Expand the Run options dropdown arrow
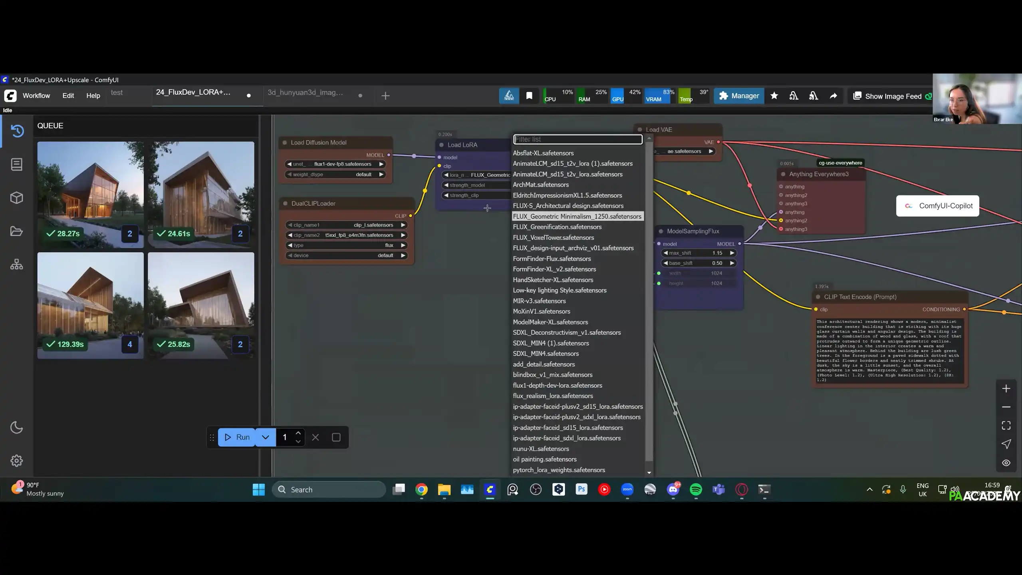The height and width of the screenshot is (575, 1022). pyautogui.click(x=266, y=438)
